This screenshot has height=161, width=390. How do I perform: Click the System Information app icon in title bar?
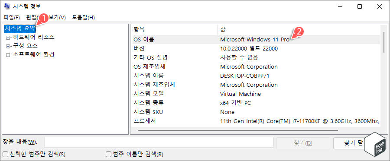tap(7, 6)
